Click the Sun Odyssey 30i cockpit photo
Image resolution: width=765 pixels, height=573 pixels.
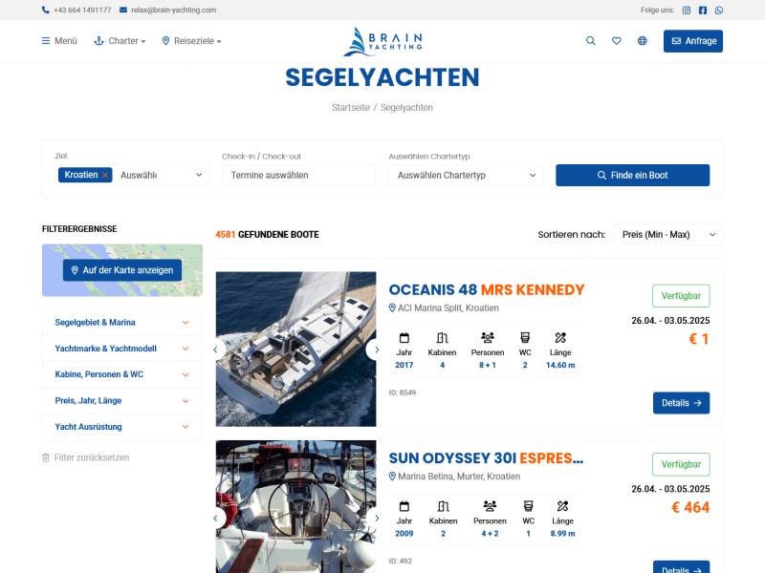tap(295, 507)
